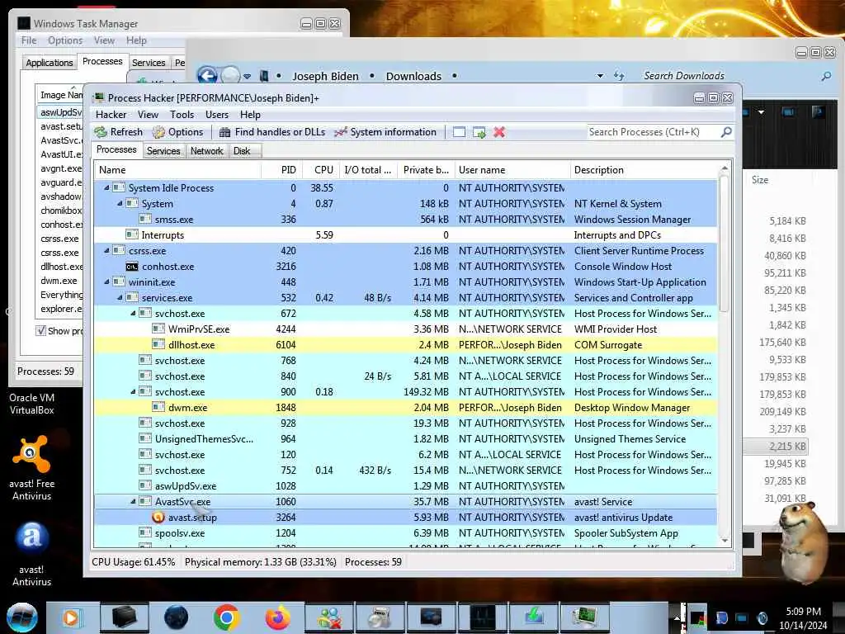
Task: Click the Refresh toolbar icon in Process Hacker
Action: (x=101, y=132)
